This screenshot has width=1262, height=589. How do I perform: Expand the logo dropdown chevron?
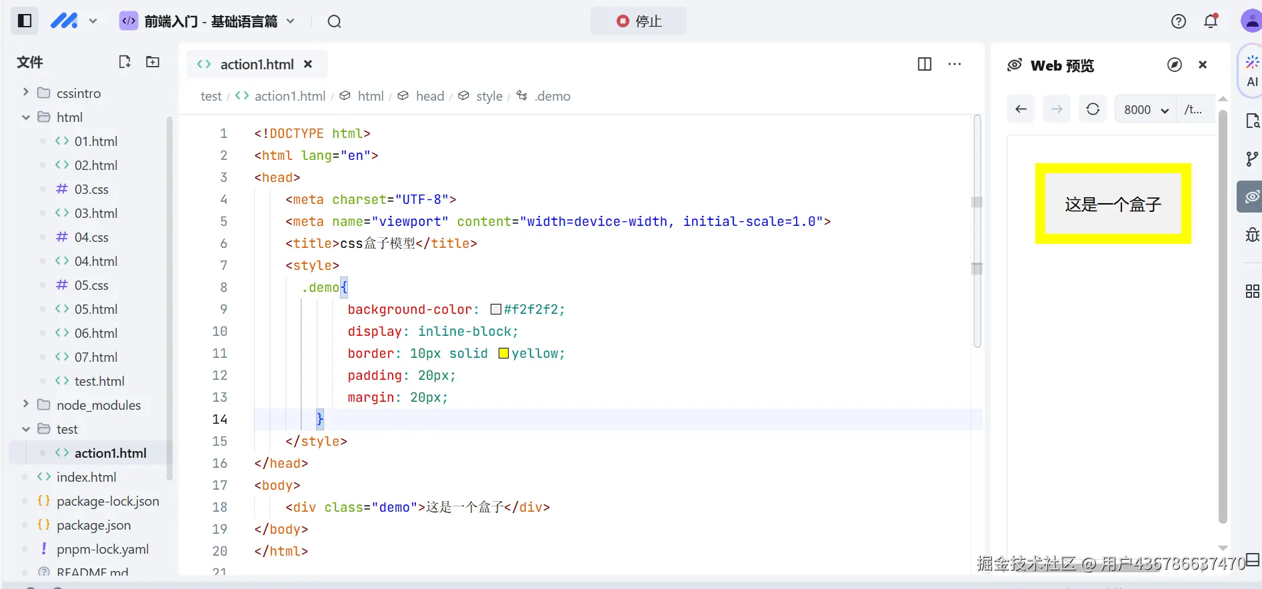pyautogui.click(x=93, y=21)
